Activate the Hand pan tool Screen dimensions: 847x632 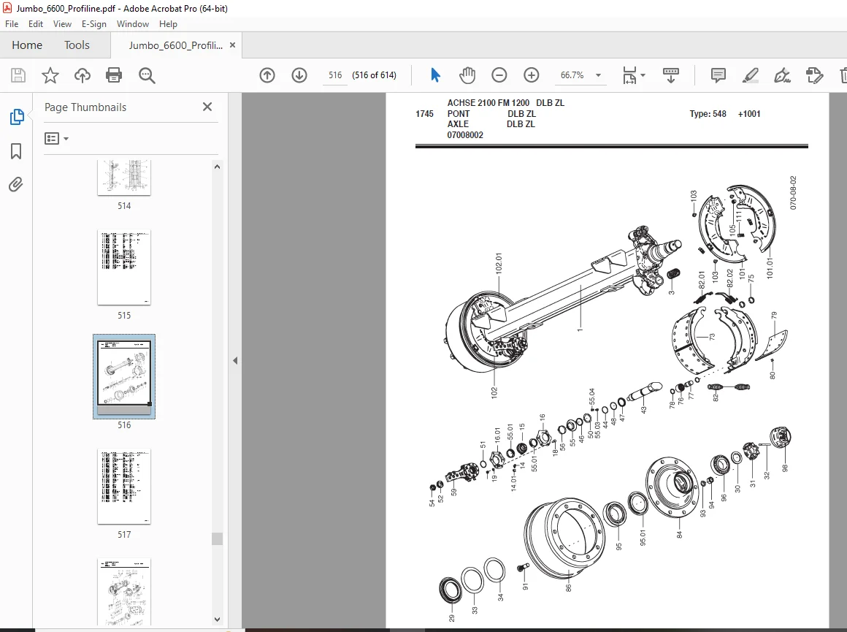(x=467, y=75)
